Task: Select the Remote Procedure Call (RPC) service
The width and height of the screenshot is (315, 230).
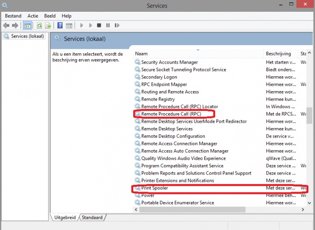Action: [x=171, y=114]
